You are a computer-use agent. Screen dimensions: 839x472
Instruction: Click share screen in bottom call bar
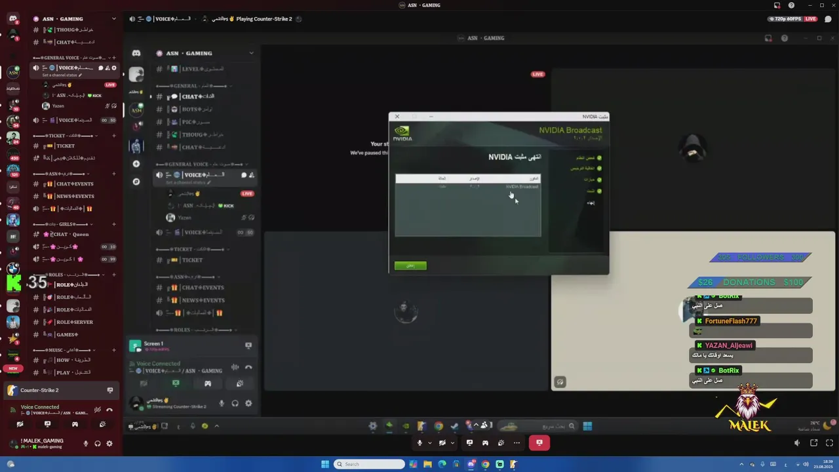469,442
